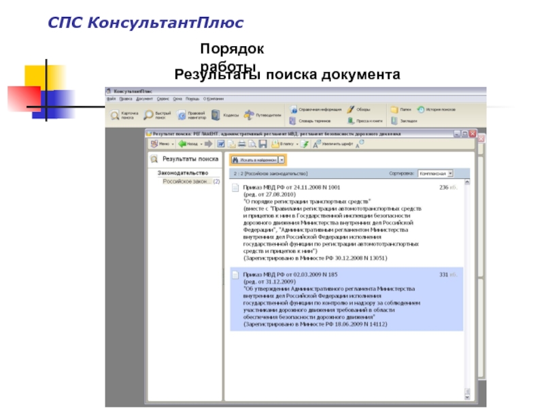Open Справочная информация
Screen dimensions: 544x408
[316, 109]
